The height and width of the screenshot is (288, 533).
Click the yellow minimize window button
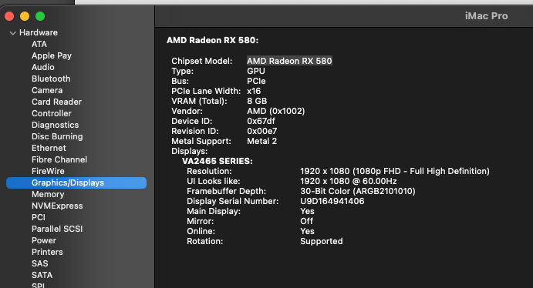25,16
